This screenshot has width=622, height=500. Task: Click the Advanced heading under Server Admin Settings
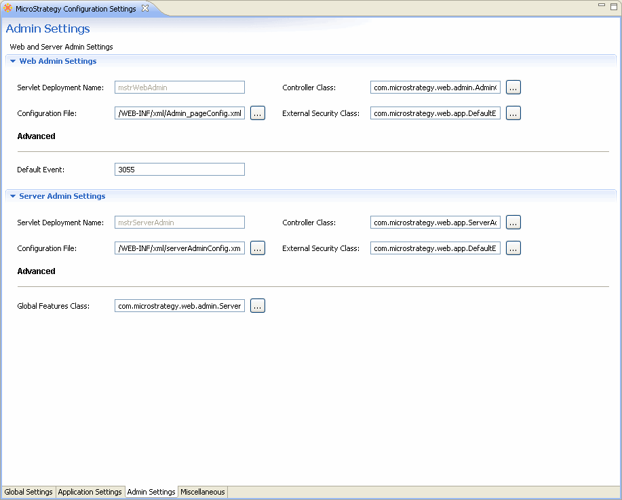coord(36,271)
